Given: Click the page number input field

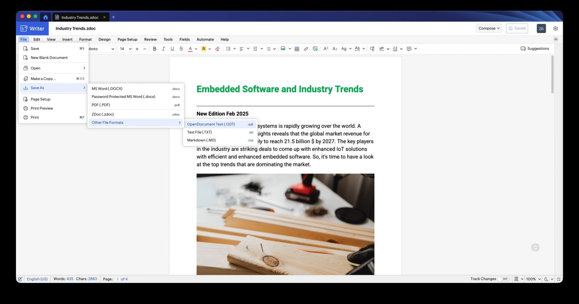Looking at the screenshot, I should [x=117, y=279].
